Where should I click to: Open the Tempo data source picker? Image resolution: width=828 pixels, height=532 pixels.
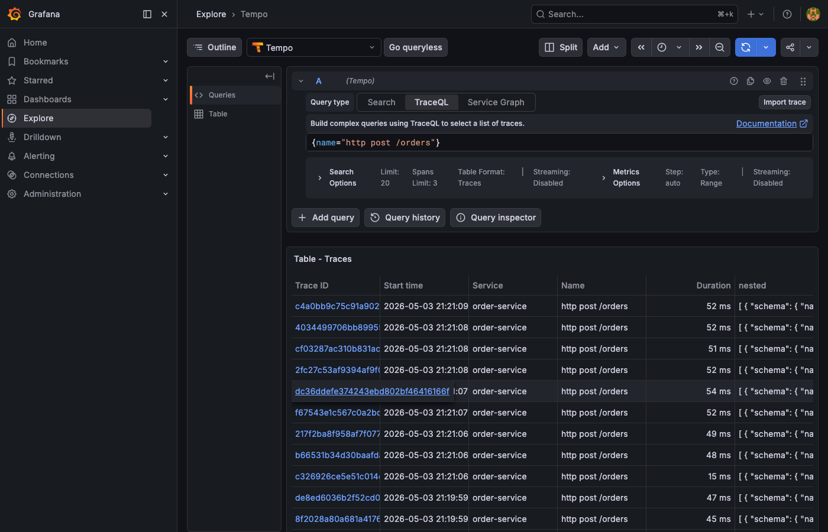(x=314, y=47)
